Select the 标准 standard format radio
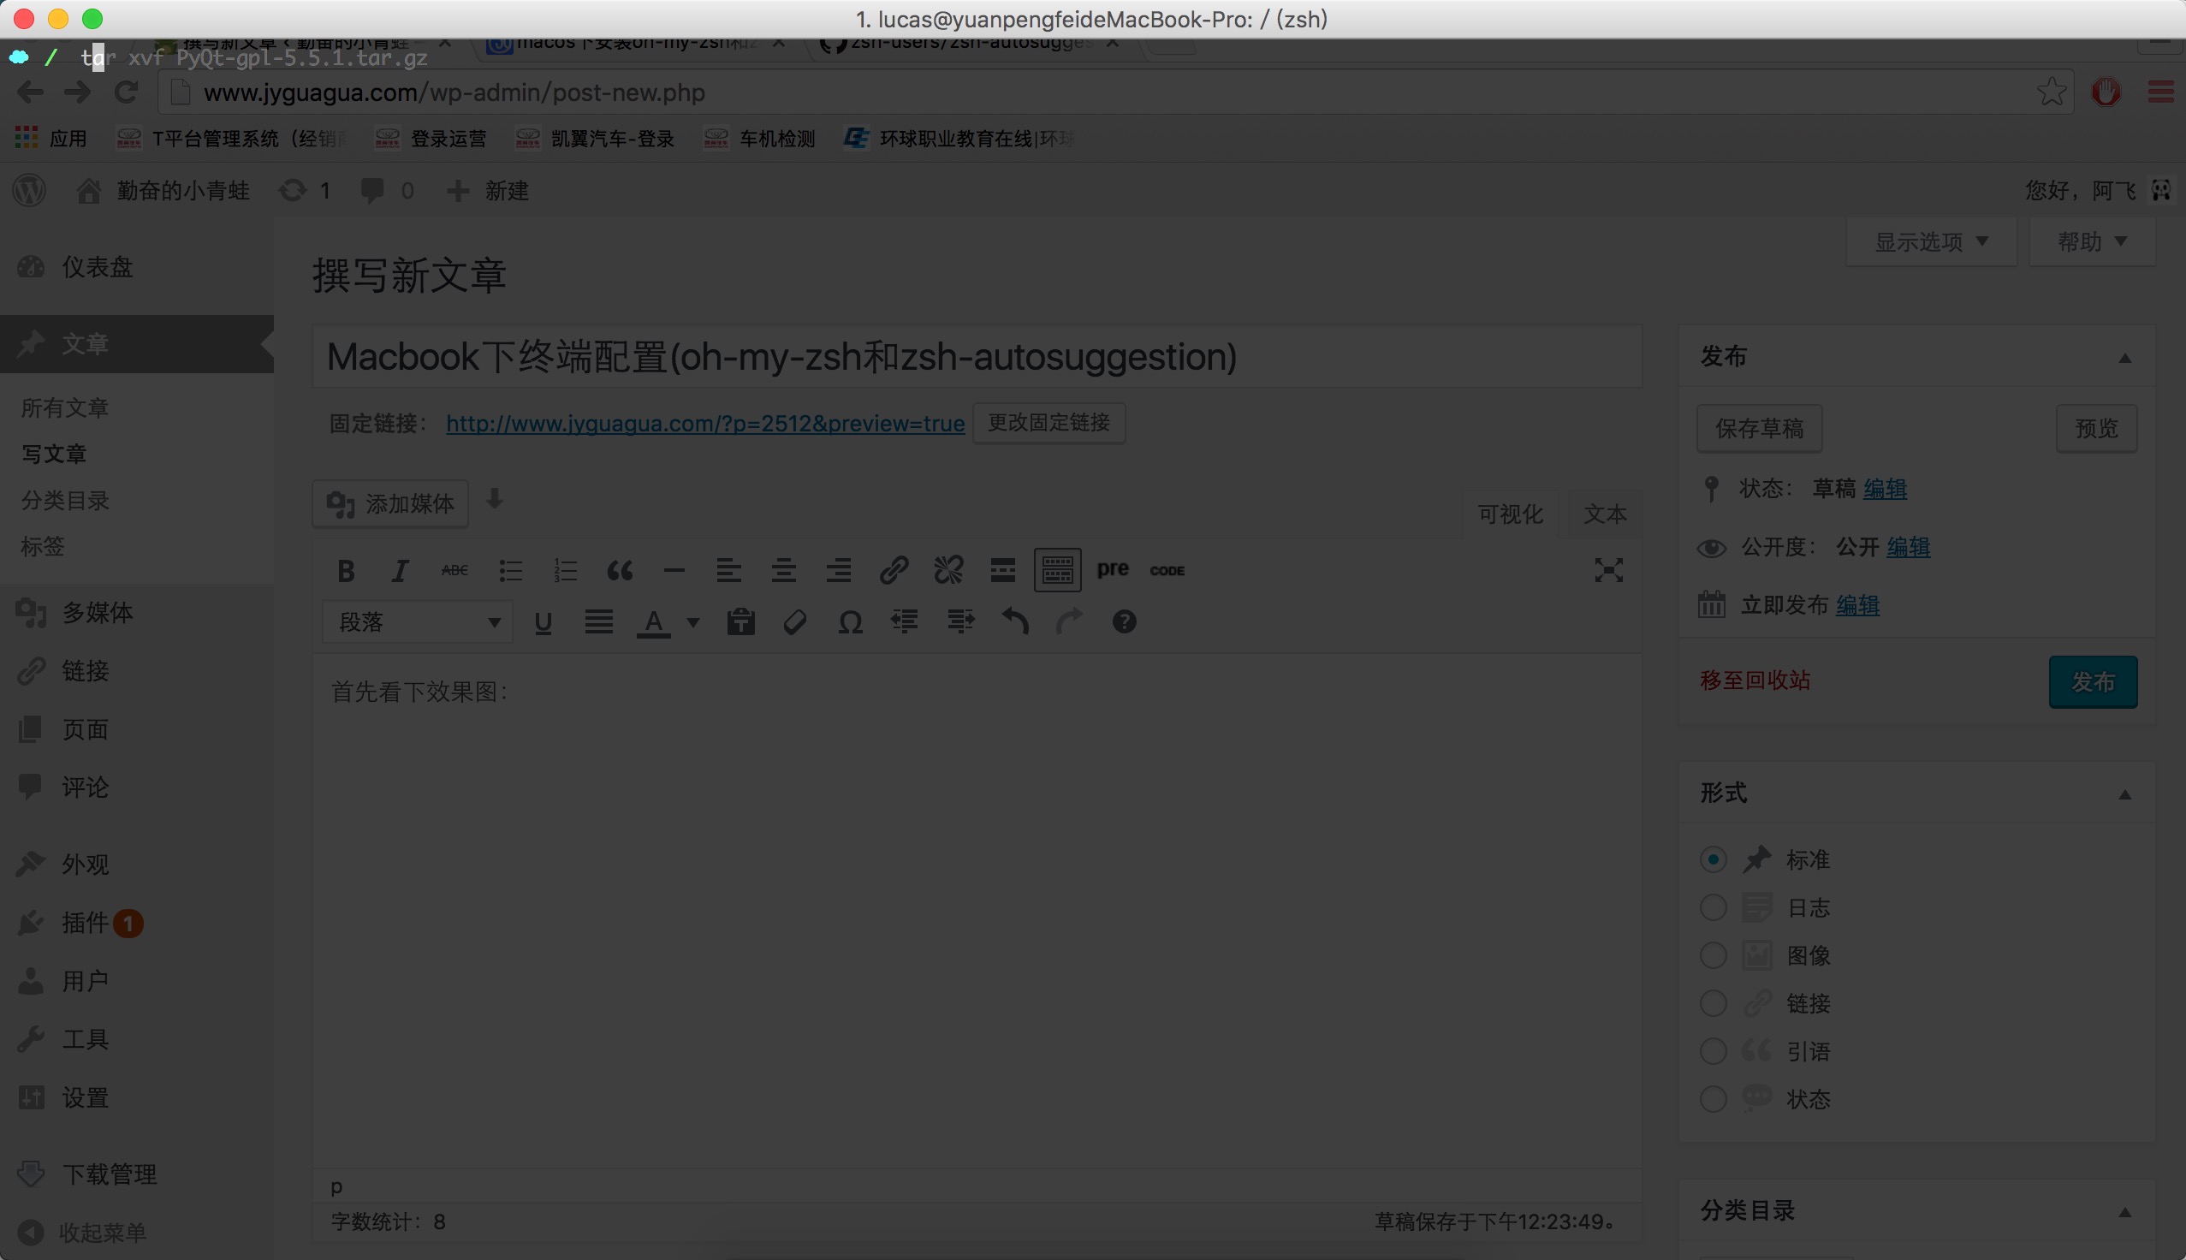The width and height of the screenshot is (2186, 1260). [x=1713, y=859]
